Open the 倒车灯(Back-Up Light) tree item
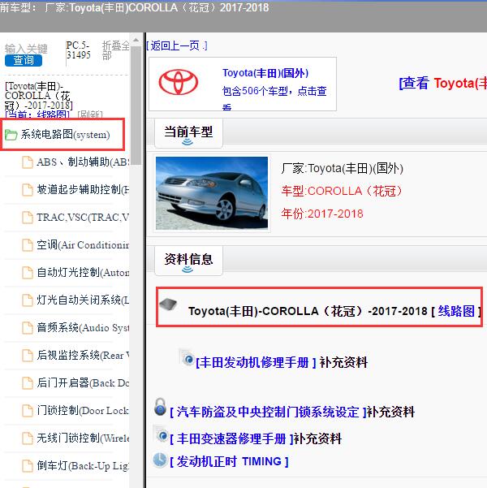487x488 pixels. (x=83, y=465)
